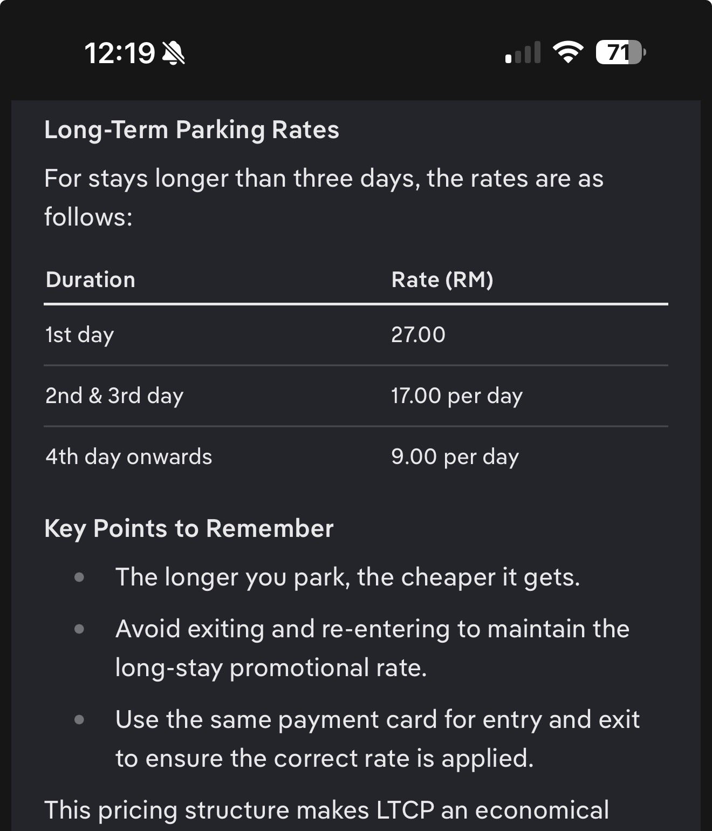Click the Rate (RM) column header

[442, 280]
